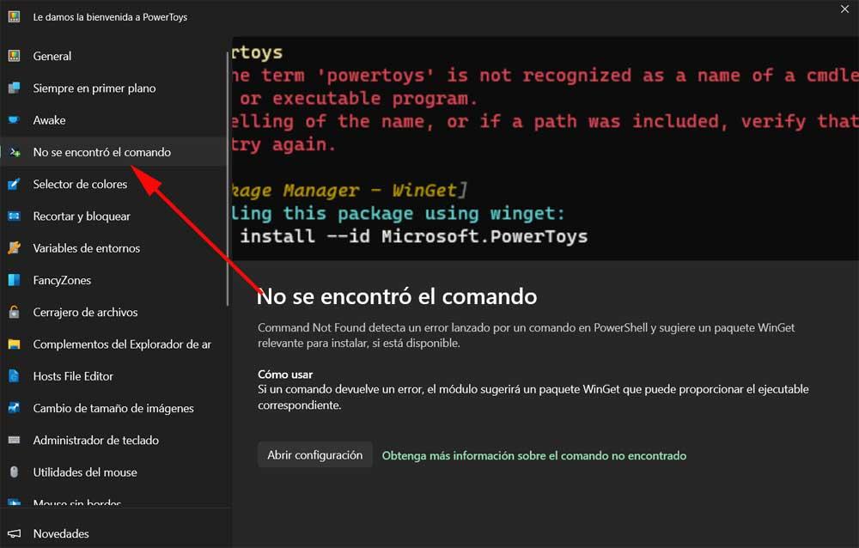
Task: Open Variables de entornos icon
Action: pyautogui.click(x=15, y=248)
